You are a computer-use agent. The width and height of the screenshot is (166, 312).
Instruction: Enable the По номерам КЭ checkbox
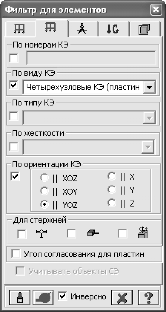[x=14, y=58]
